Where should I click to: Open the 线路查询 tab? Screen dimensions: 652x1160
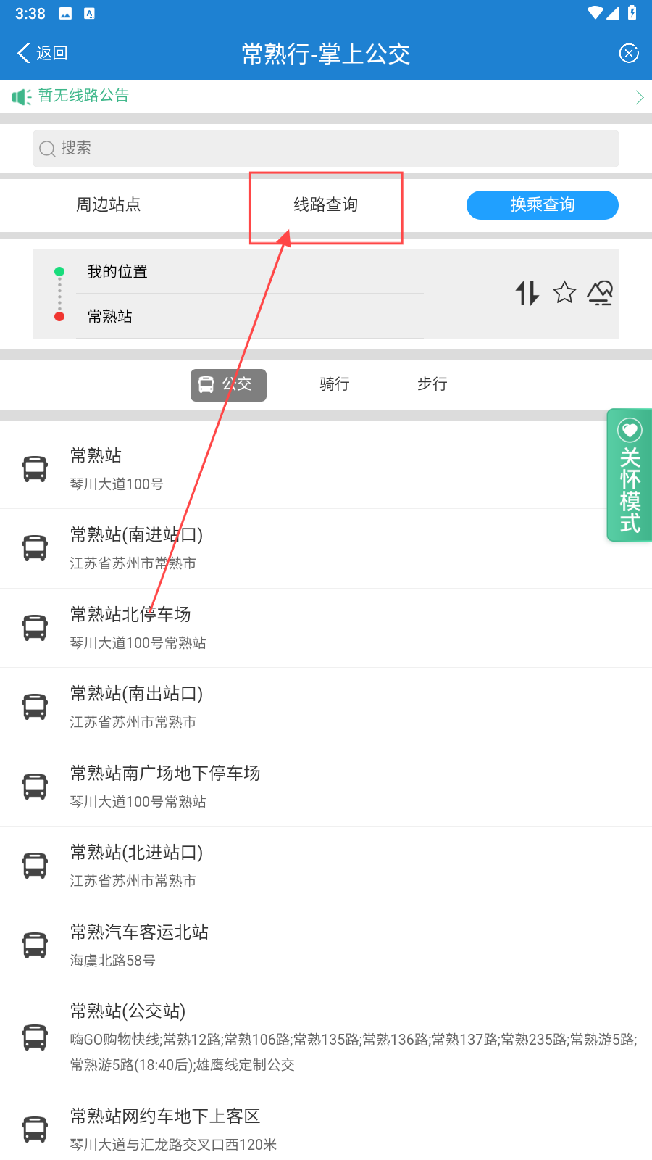326,205
